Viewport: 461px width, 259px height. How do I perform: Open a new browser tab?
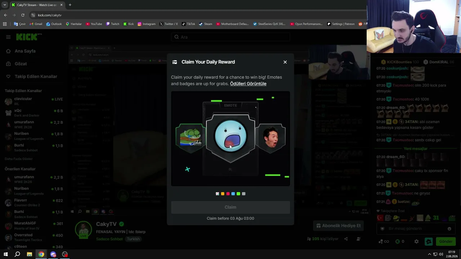[x=70, y=5]
